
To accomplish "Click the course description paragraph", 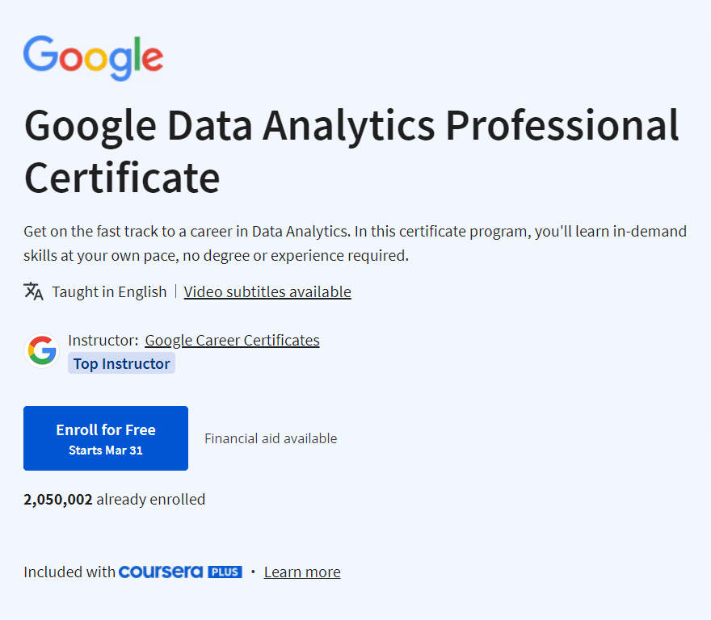I will click(x=355, y=242).
